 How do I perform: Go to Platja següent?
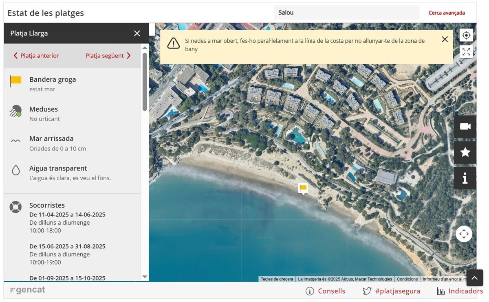click(108, 56)
